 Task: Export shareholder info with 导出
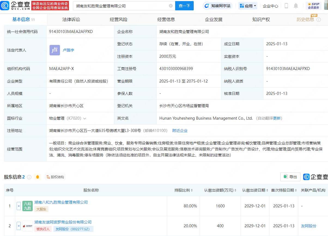(290, 177)
